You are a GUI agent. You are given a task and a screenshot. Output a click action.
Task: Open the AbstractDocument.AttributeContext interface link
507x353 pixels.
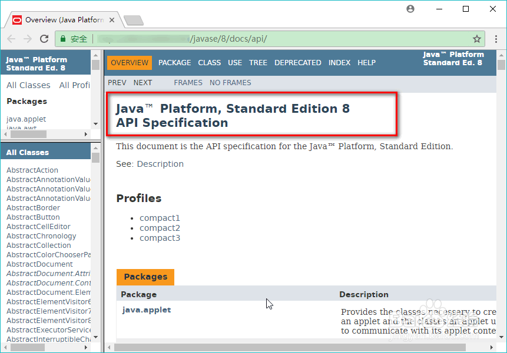[48, 274]
